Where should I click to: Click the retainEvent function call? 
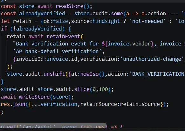pyautogui.click(x=63, y=36)
